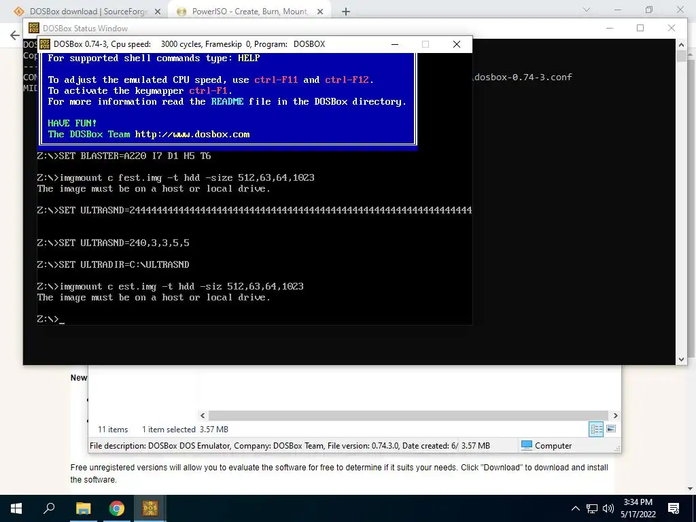Show hidden system tray icons
696x522 pixels.
point(575,508)
